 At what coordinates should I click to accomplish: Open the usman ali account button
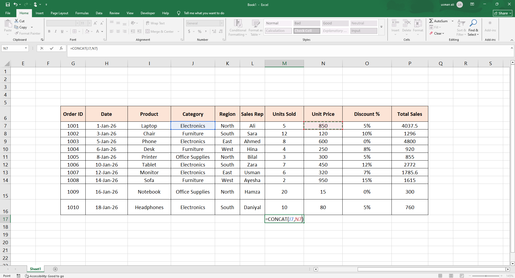(452, 5)
